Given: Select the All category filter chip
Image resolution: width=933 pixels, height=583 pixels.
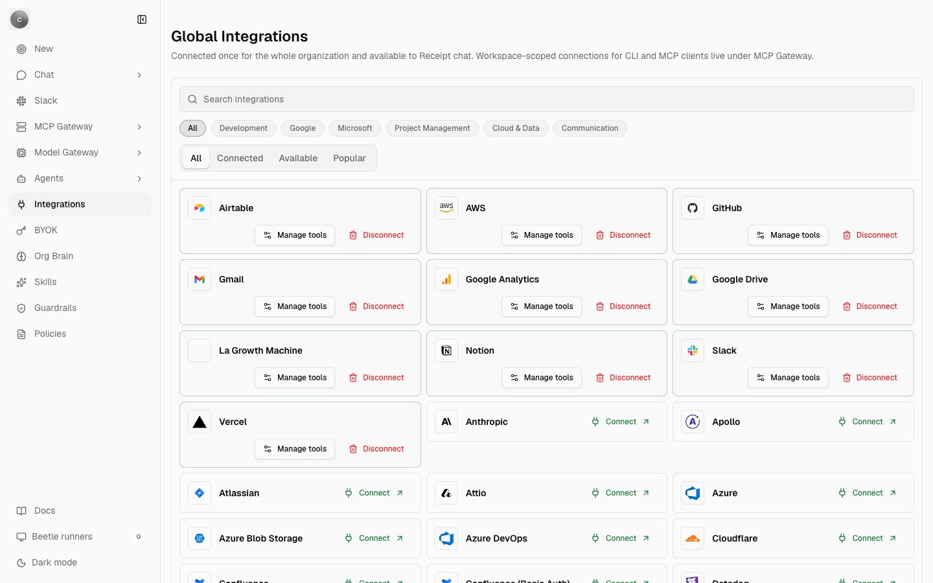Looking at the screenshot, I should [192, 128].
